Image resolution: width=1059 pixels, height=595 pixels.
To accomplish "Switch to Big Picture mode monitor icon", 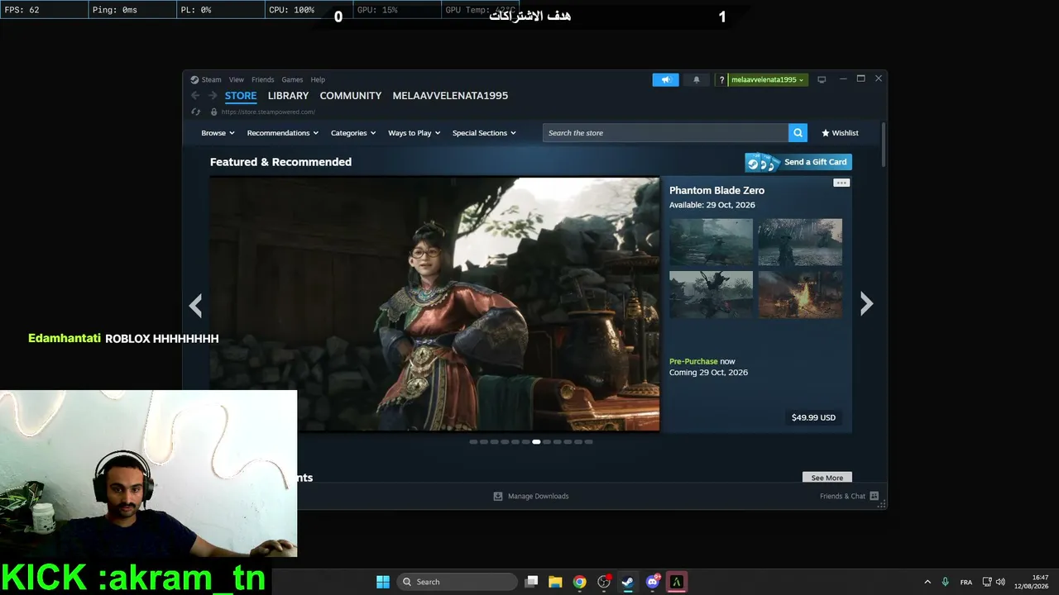I will pos(822,80).
